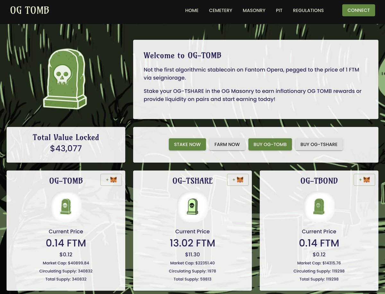Click Total Supply: 59813 text

tap(193, 279)
